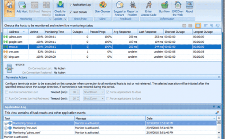
Task: Click first gray layout icon above table
Action: [x=184, y=26]
